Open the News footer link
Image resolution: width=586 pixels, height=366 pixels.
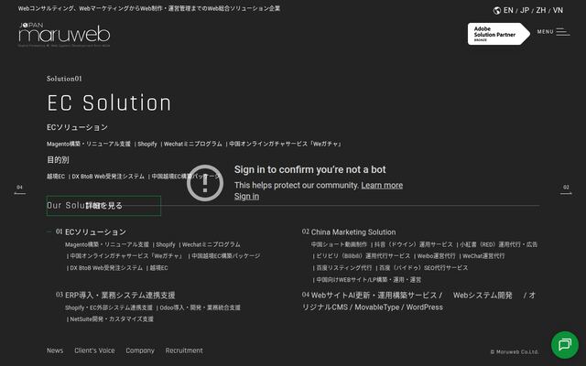(x=55, y=350)
